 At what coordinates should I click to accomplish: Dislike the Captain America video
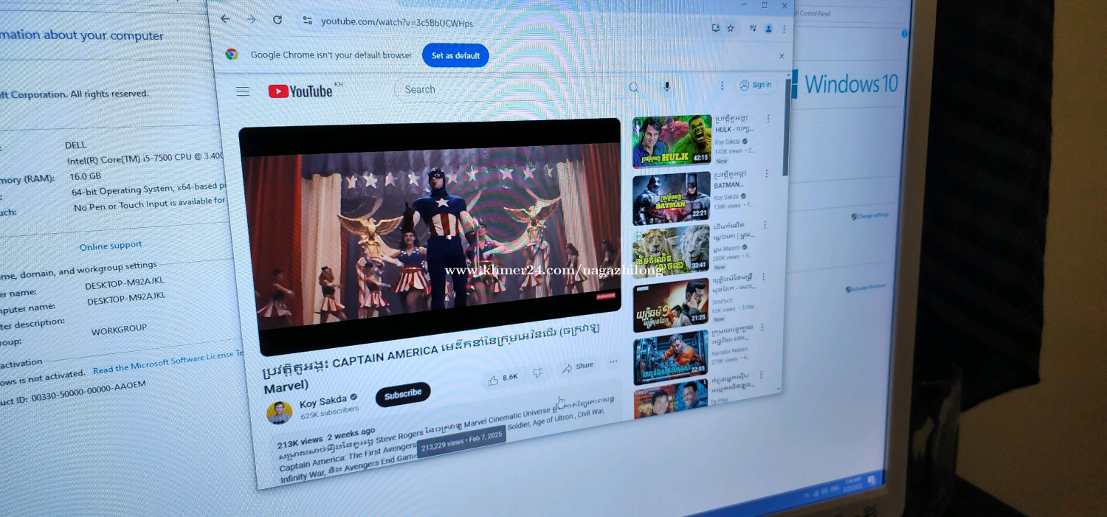point(538,373)
